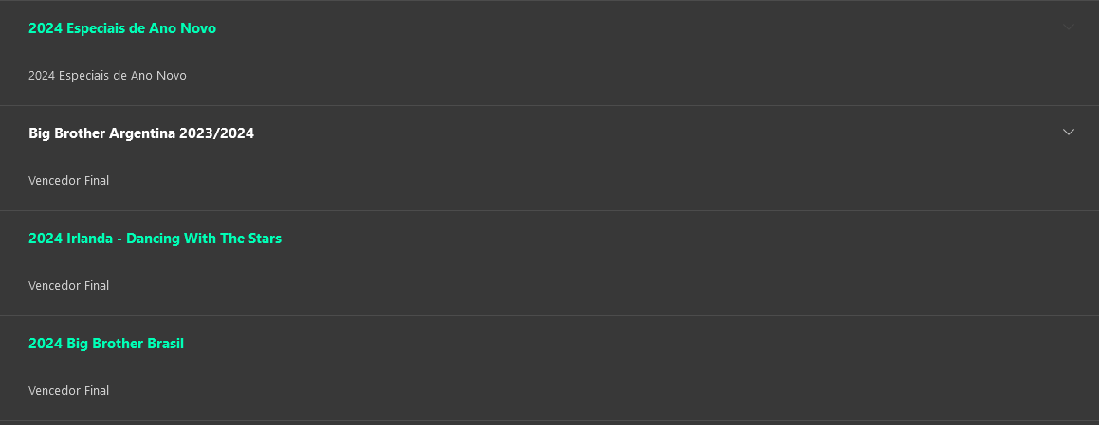1099x425 pixels.
Task: Open the topmost green event category title
Action: tap(122, 28)
